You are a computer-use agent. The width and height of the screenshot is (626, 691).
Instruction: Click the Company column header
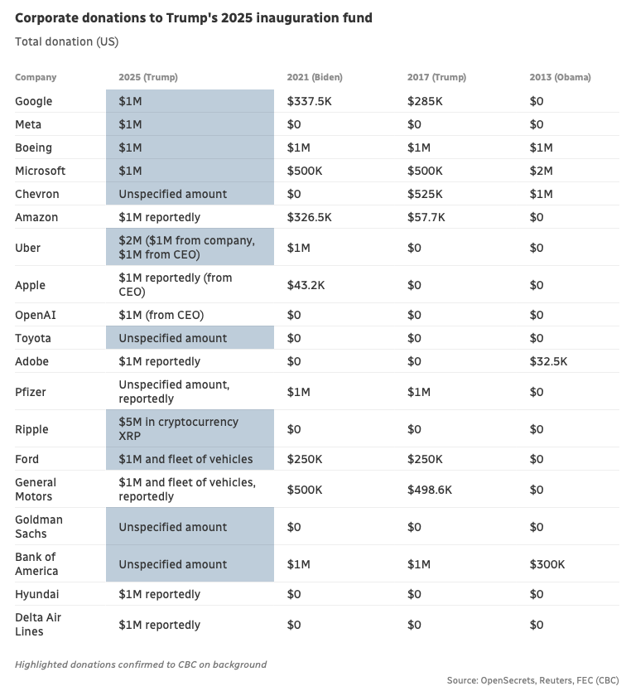pyautogui.click(x=36, y=77)
